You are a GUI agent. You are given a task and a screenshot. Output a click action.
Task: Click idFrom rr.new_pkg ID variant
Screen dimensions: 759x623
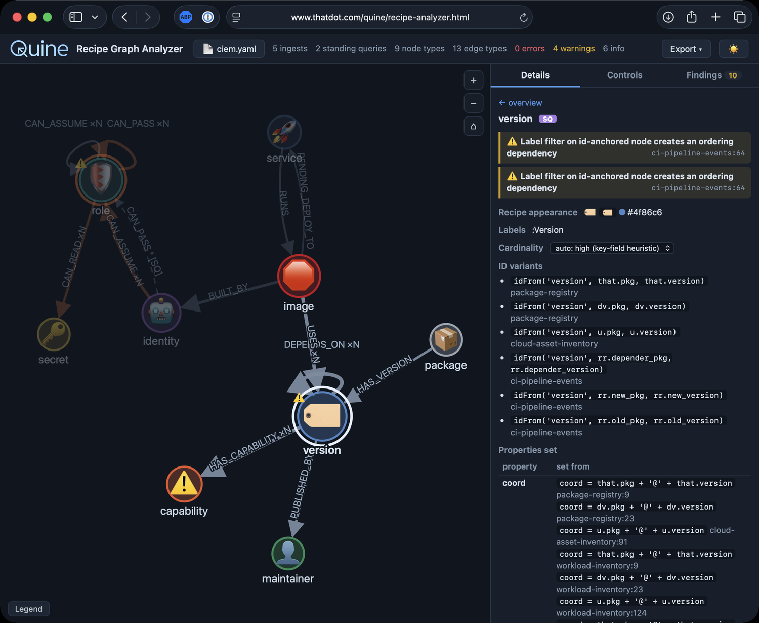pos(618,395)
